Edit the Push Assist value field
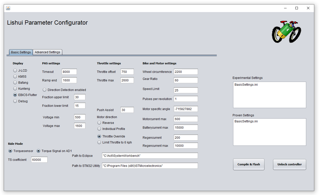320x195 pixels. click(127, 110)
